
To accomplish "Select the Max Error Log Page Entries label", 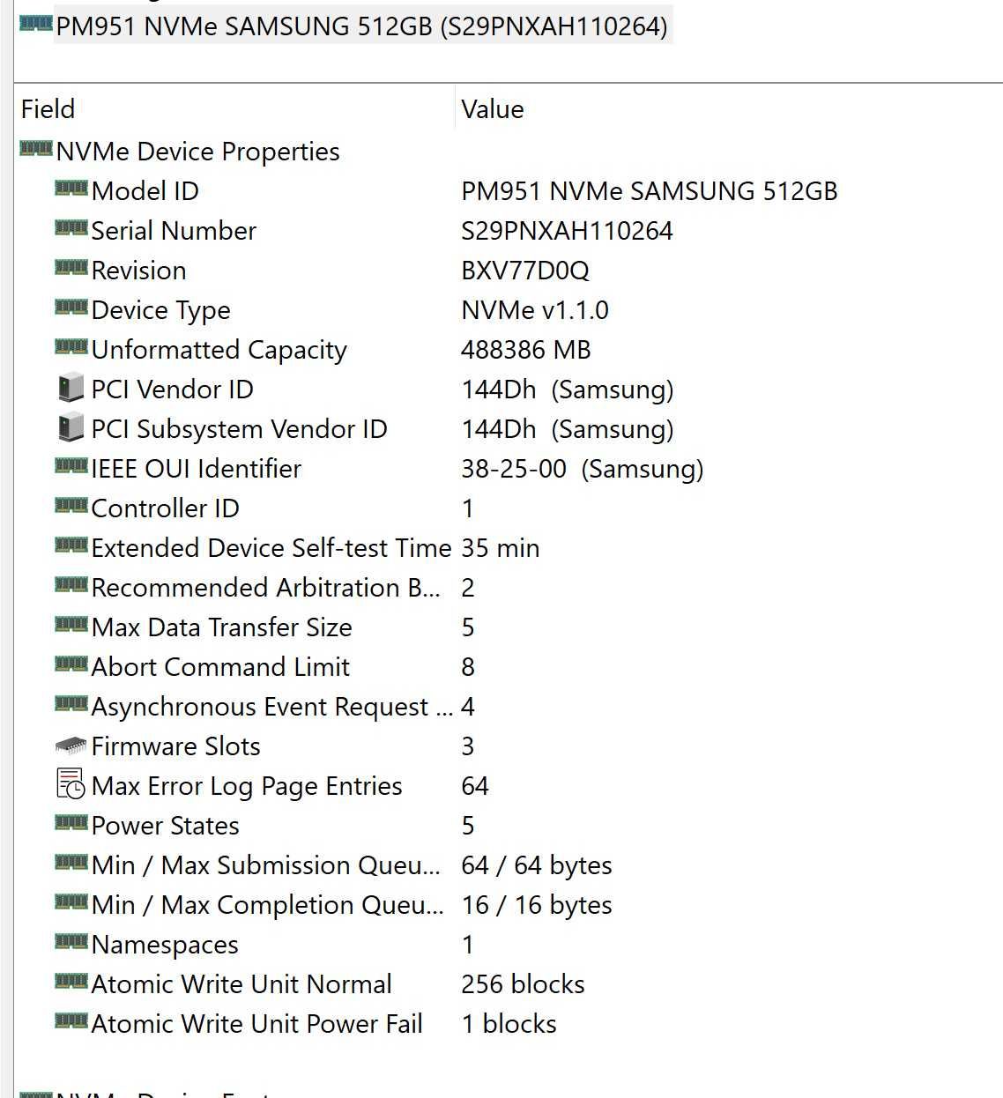I will click(247, 786).
